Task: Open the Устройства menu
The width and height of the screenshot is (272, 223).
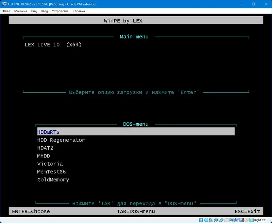Action: 60,11
